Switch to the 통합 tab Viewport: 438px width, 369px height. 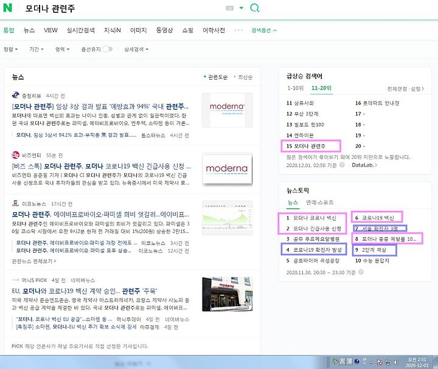(x=9, y=30)
